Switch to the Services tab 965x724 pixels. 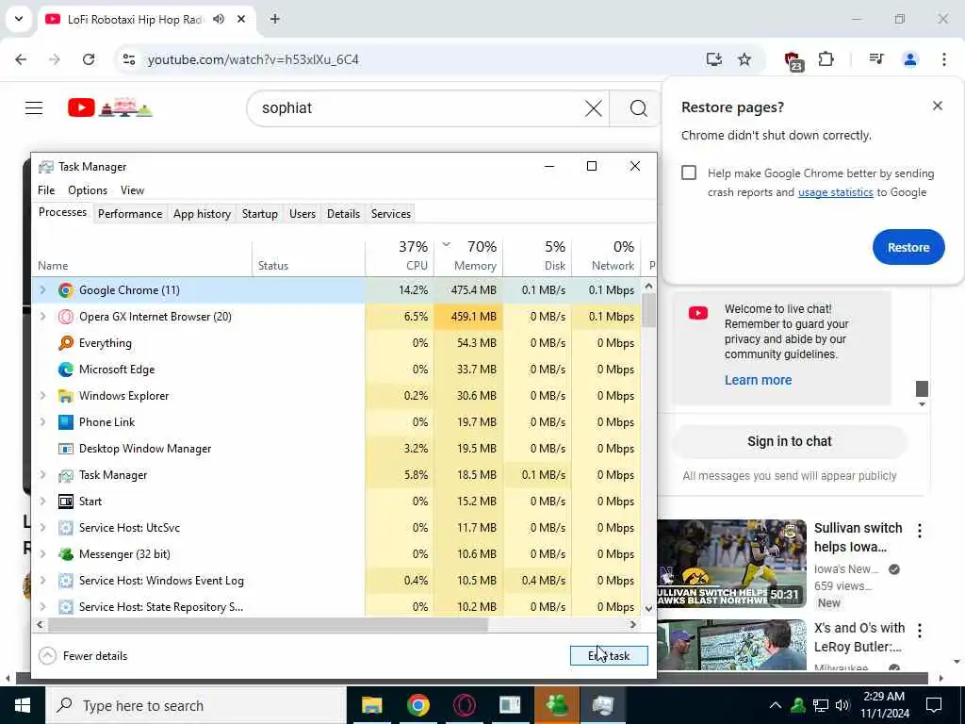391,214
